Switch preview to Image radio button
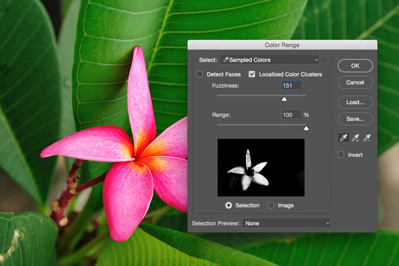 tap(271, 205)
